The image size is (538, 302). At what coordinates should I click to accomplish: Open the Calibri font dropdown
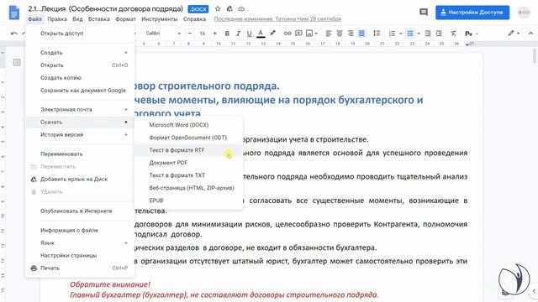[x=163, y=34]
